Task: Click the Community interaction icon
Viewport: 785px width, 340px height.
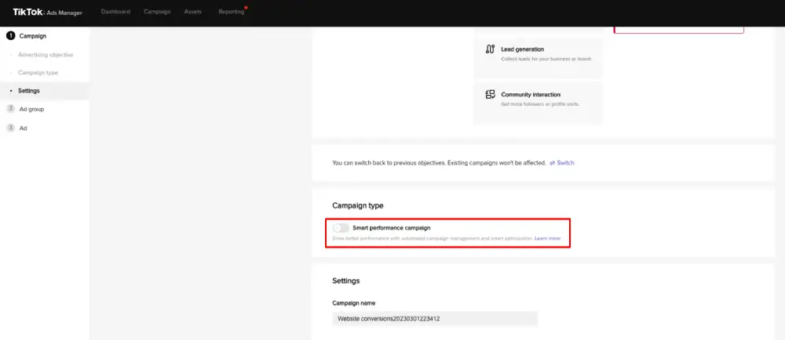Action: point(490,94)
